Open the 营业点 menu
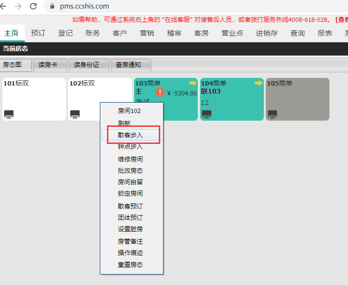Viewport: 348px width, 285px height. [232, 33]
